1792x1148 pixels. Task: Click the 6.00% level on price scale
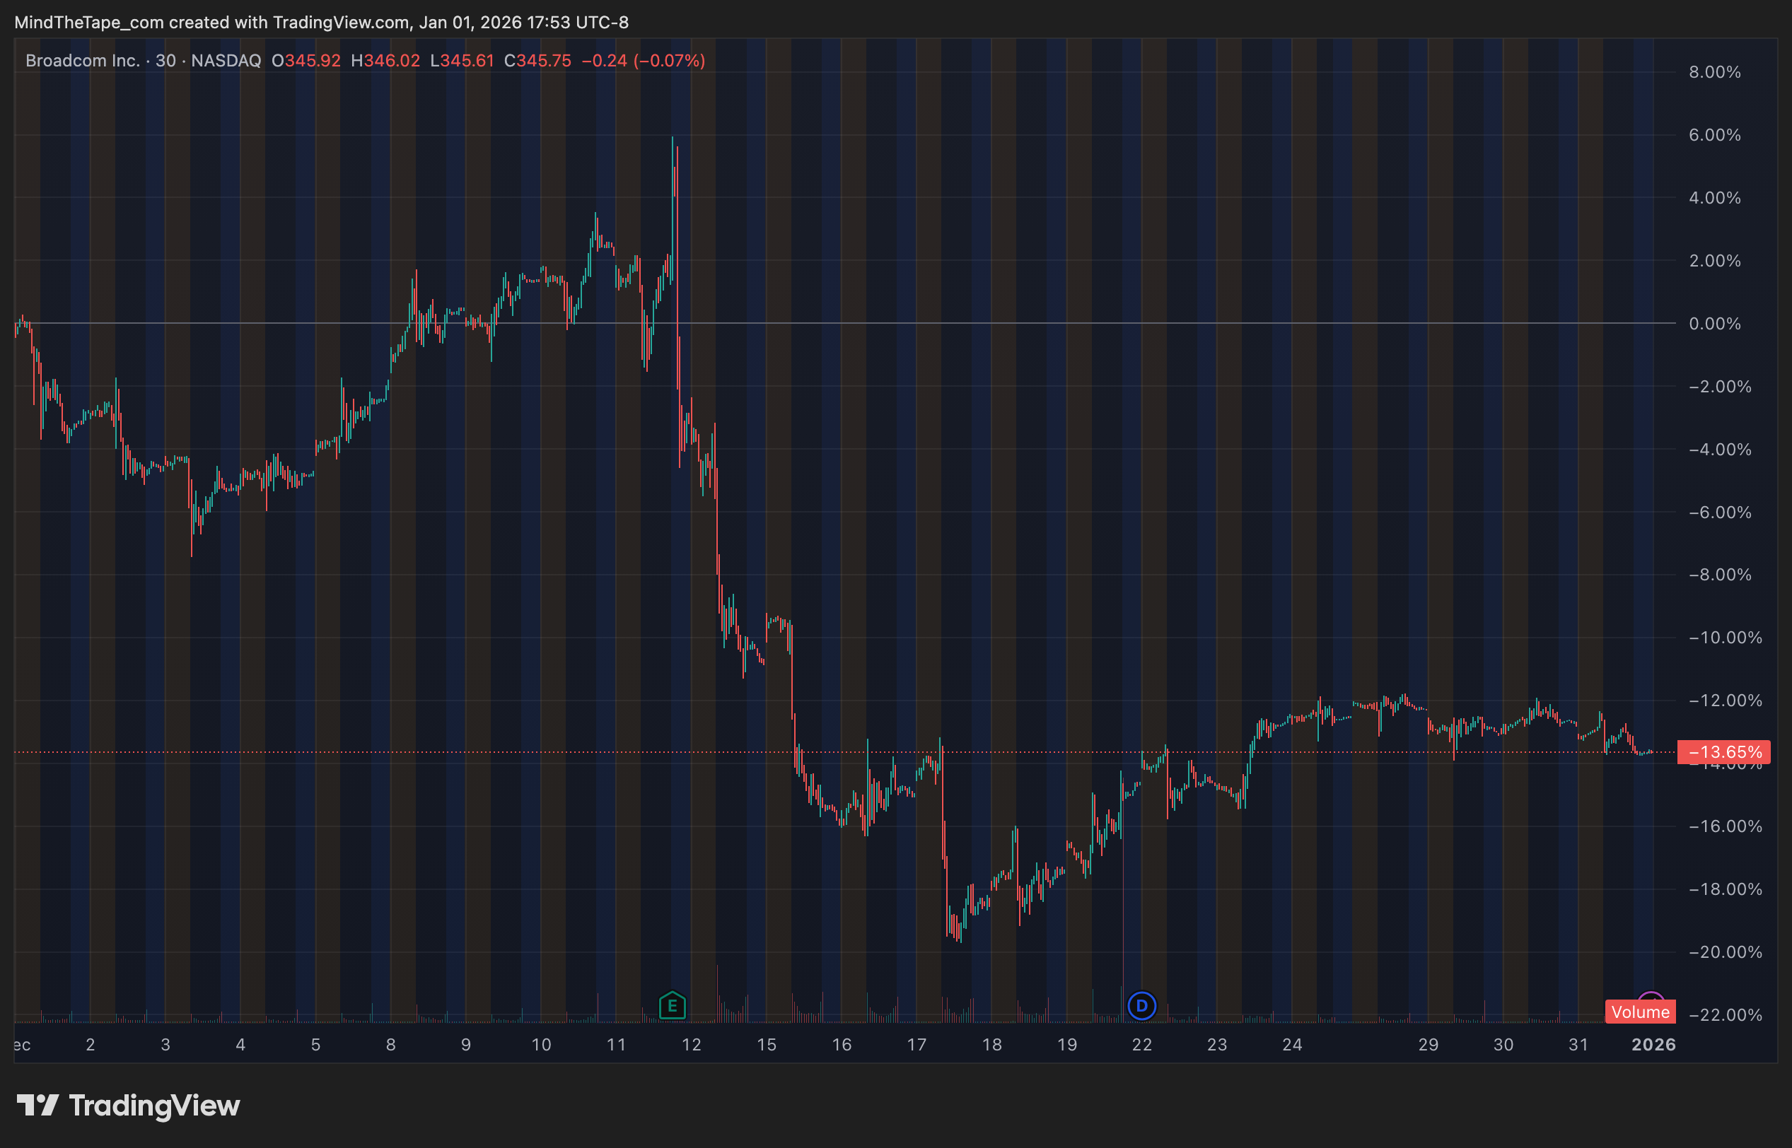click(x=1714, y=135)
